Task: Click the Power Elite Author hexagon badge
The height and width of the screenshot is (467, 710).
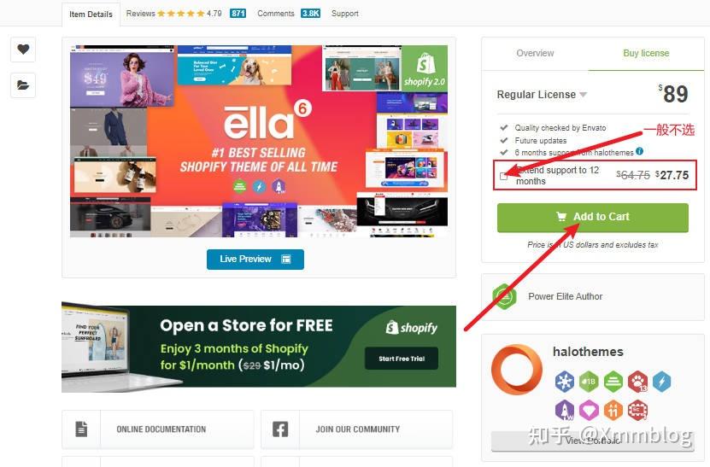Action: 504,296
